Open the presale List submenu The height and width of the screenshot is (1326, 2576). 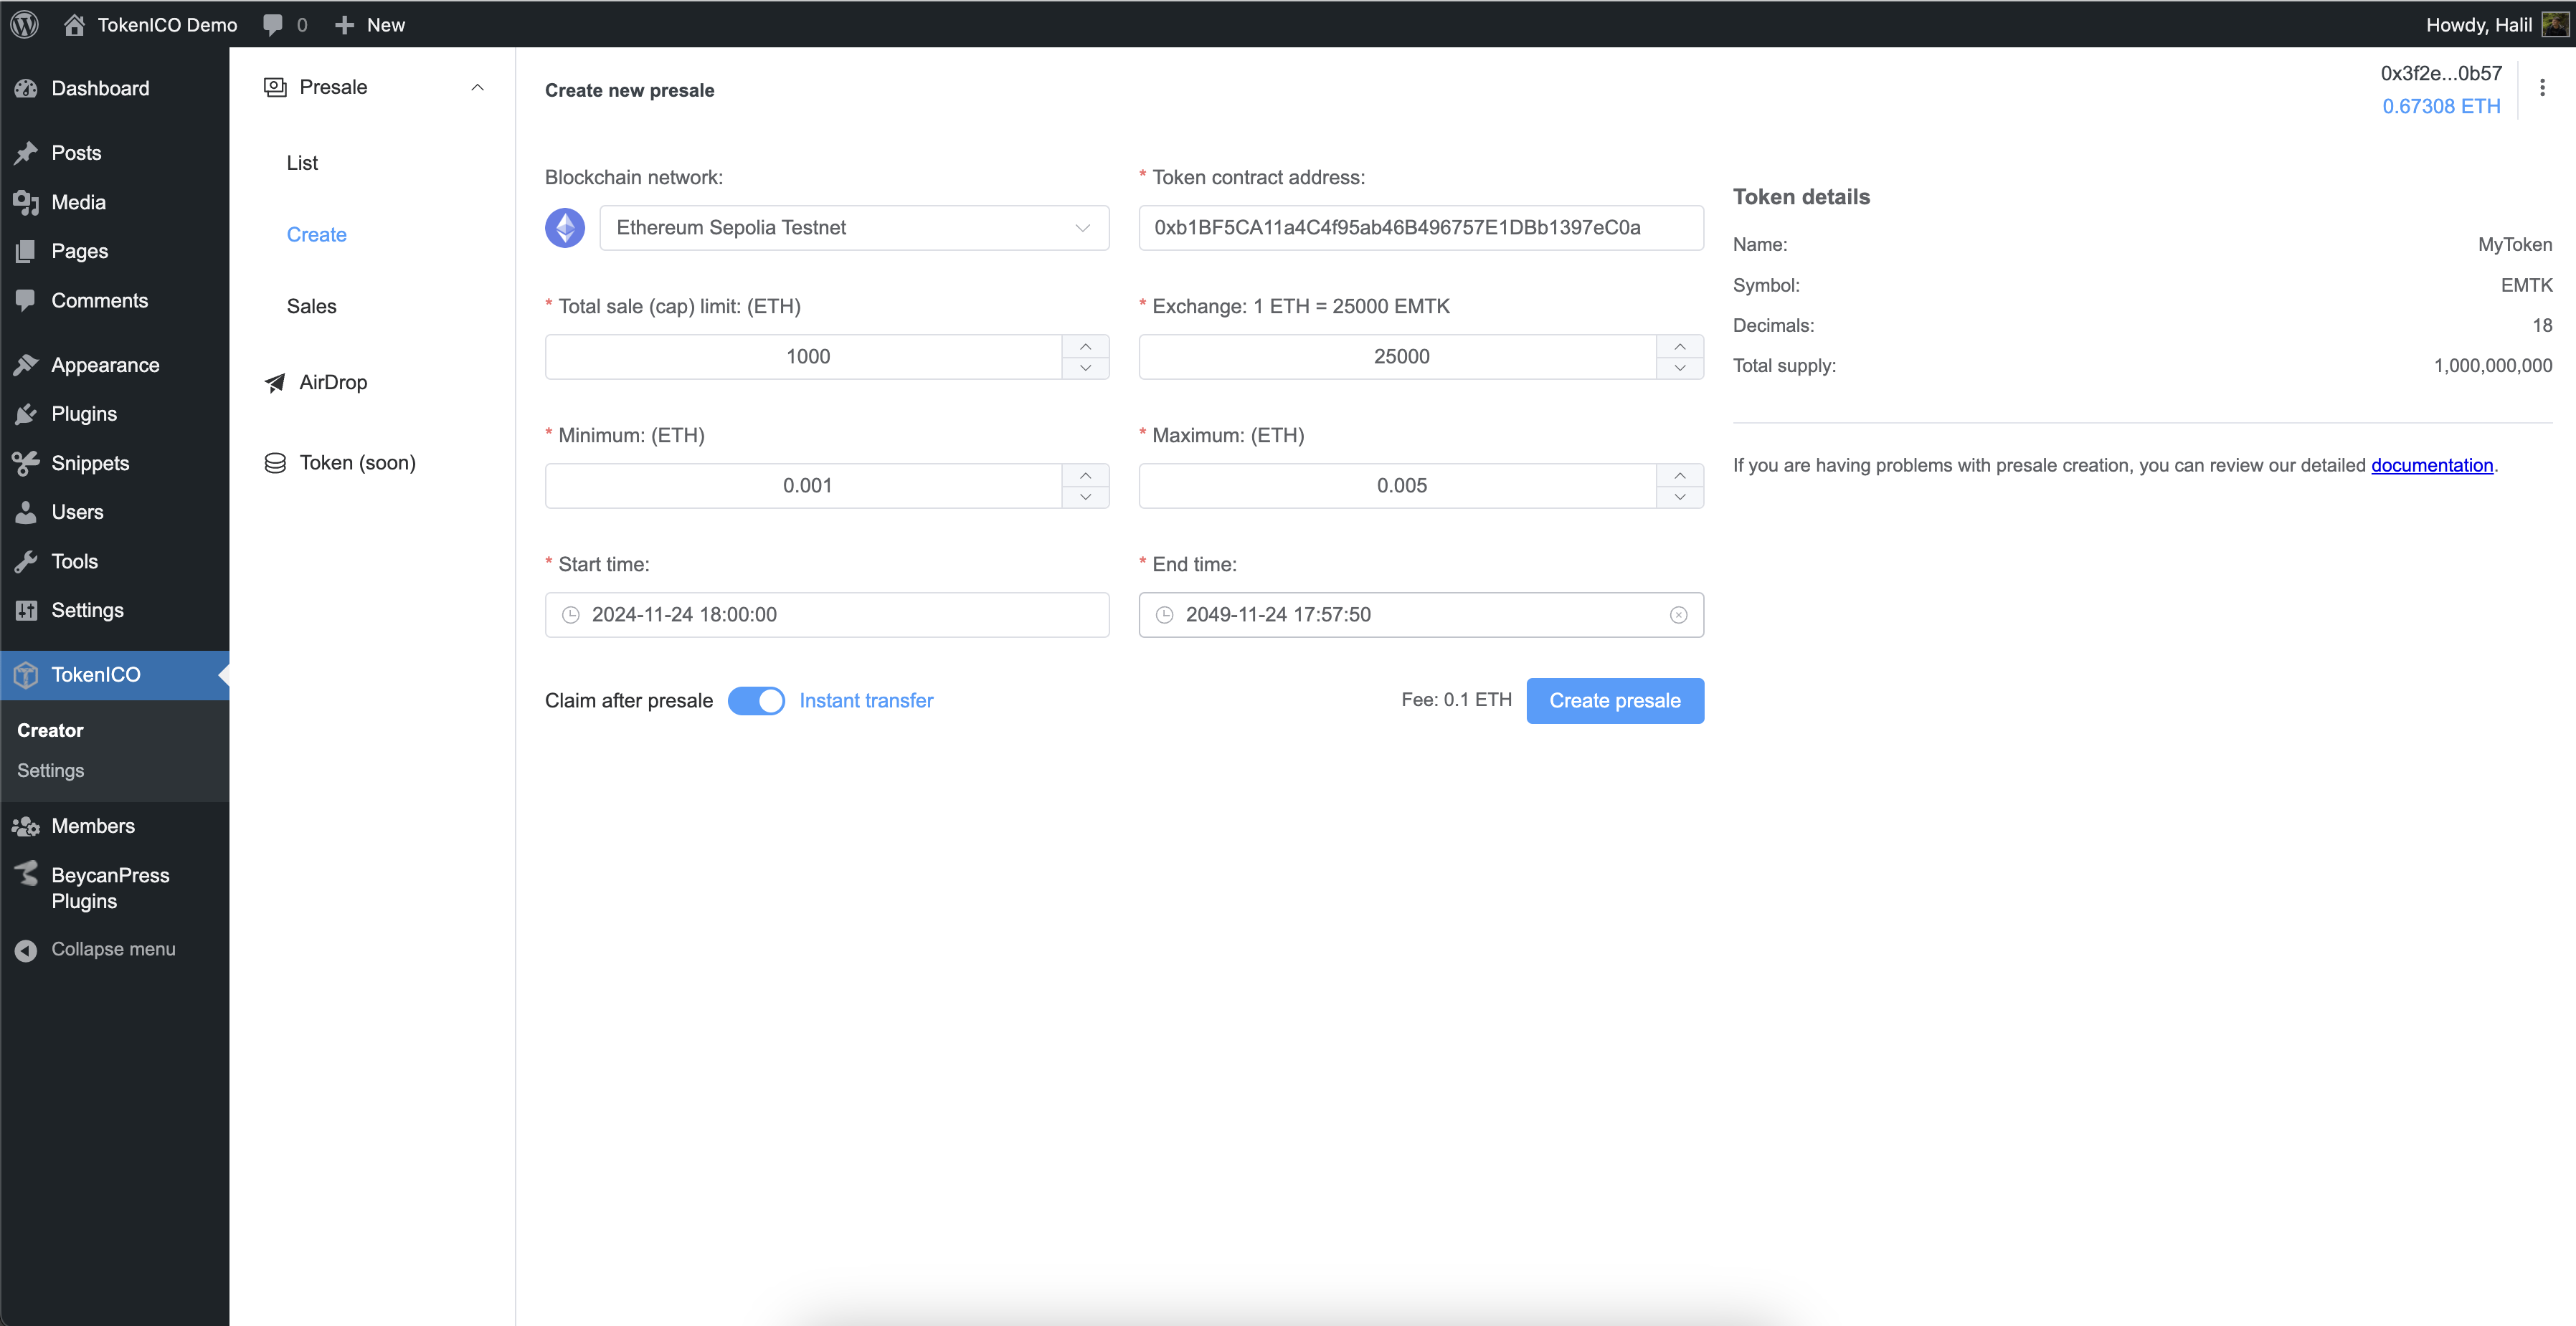[302, 163]
